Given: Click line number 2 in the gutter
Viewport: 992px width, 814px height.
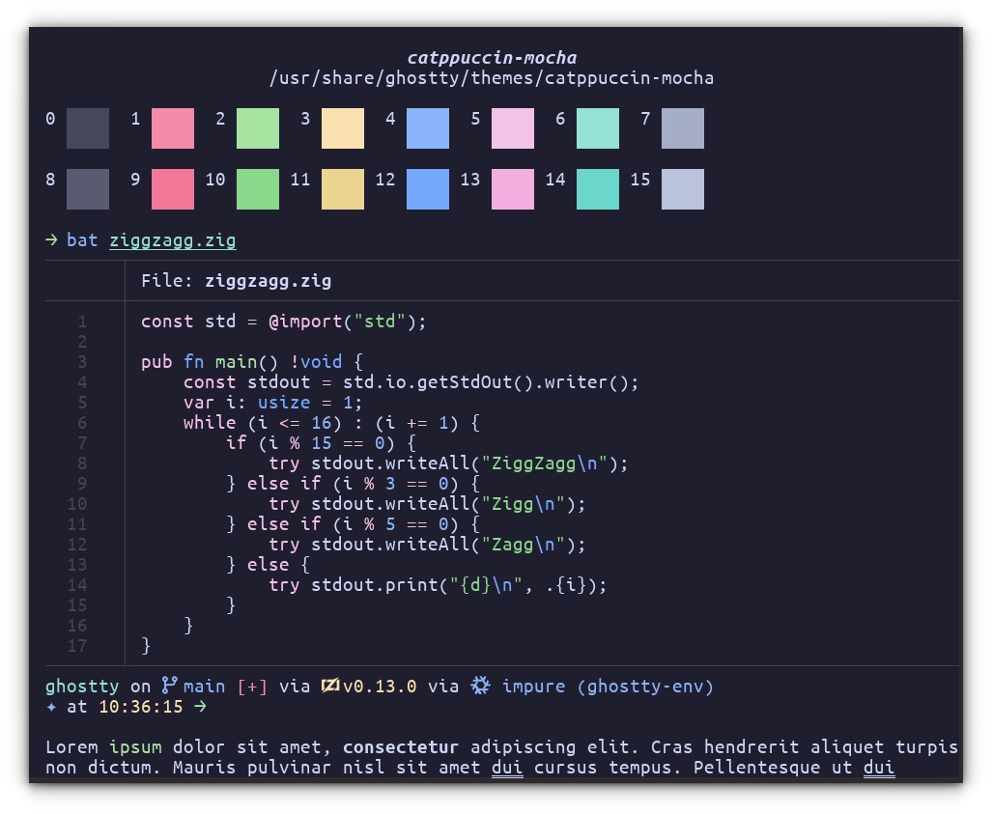Looking at the screenshot, I should pyautogui.click(x=82, y=342).
